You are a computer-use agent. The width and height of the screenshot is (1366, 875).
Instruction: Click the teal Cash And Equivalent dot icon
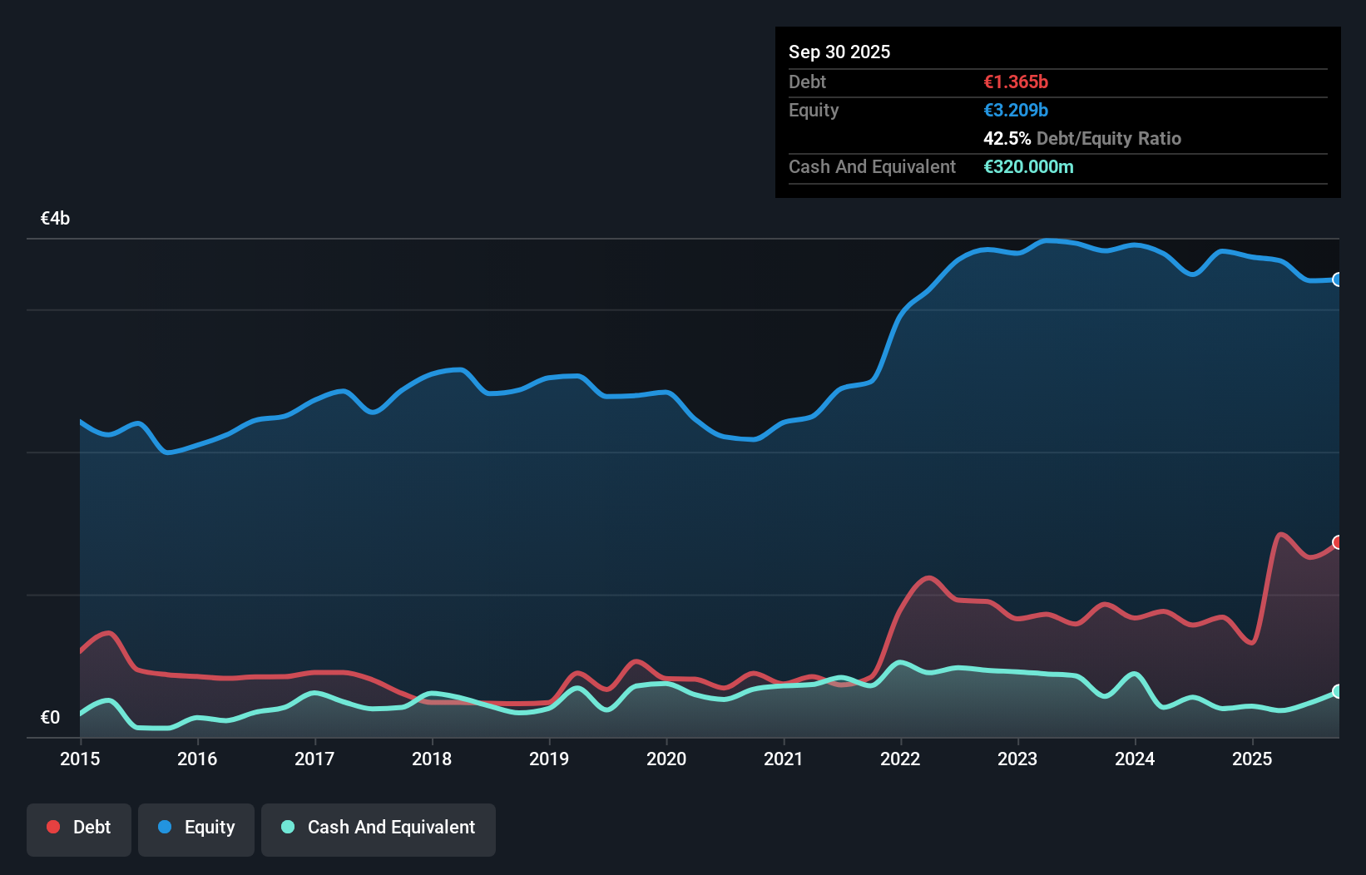[x=286, y=827]
